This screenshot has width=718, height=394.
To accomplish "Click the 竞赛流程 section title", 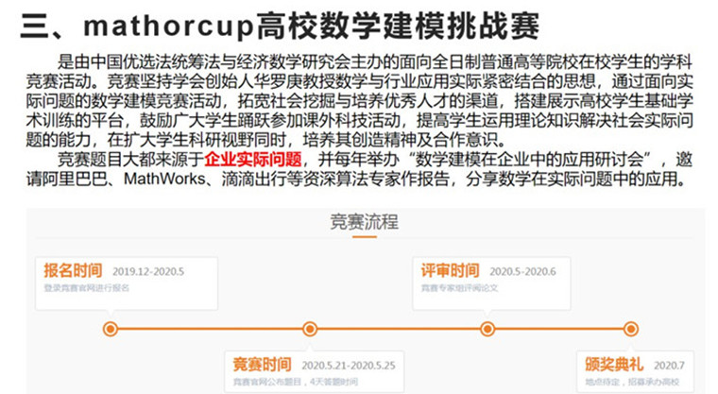I will tap(364, 222).
